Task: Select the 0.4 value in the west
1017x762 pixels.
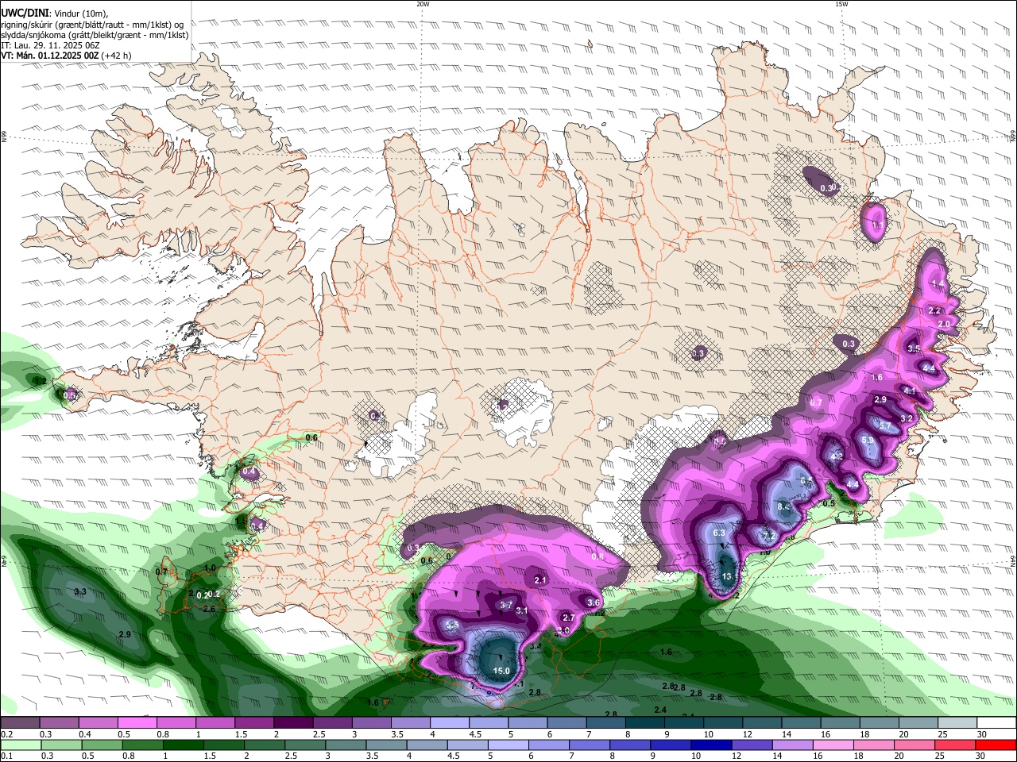Action: 249,471
